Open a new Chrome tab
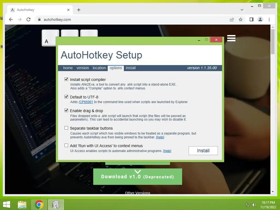The image size is (280, 210). click(79, 10)
